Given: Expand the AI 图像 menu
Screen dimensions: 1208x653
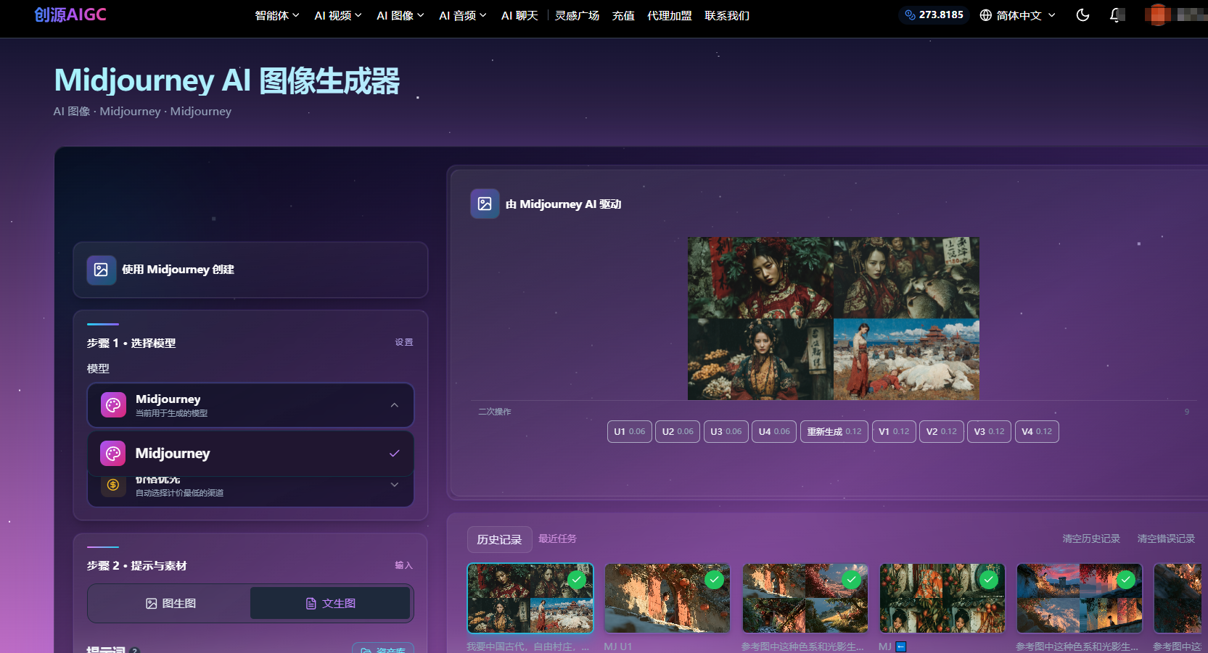Looking at the screenshot, I should pyautogui.click(x=400, y=15).
